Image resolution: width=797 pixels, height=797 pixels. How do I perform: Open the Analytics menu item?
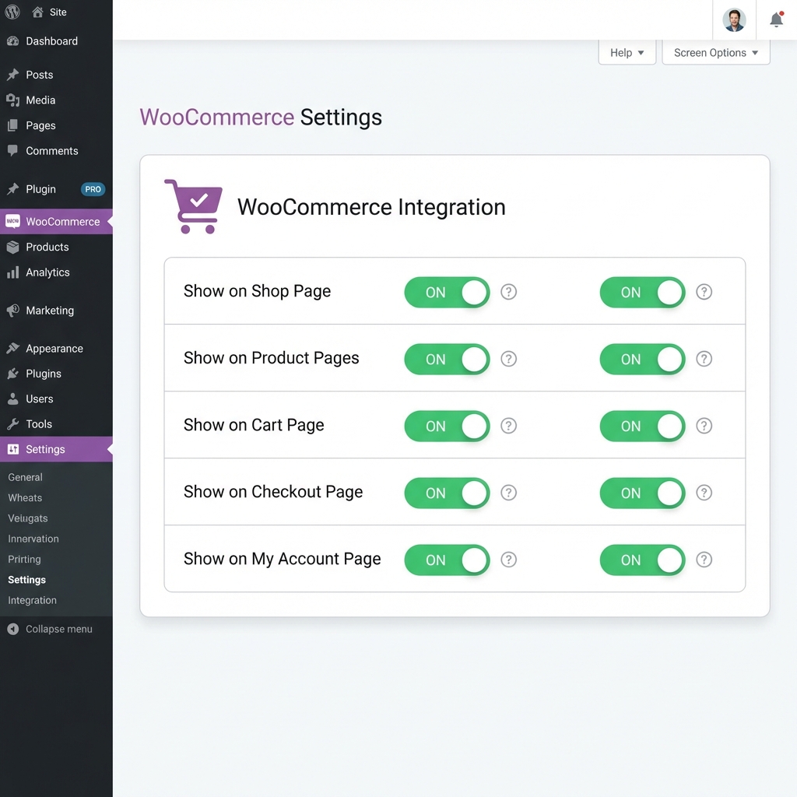(x=56, y=272)
